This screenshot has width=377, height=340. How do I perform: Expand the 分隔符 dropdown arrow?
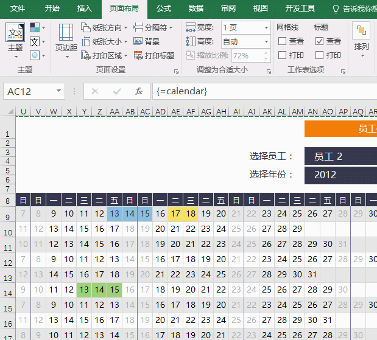click(x=171, y=28)
